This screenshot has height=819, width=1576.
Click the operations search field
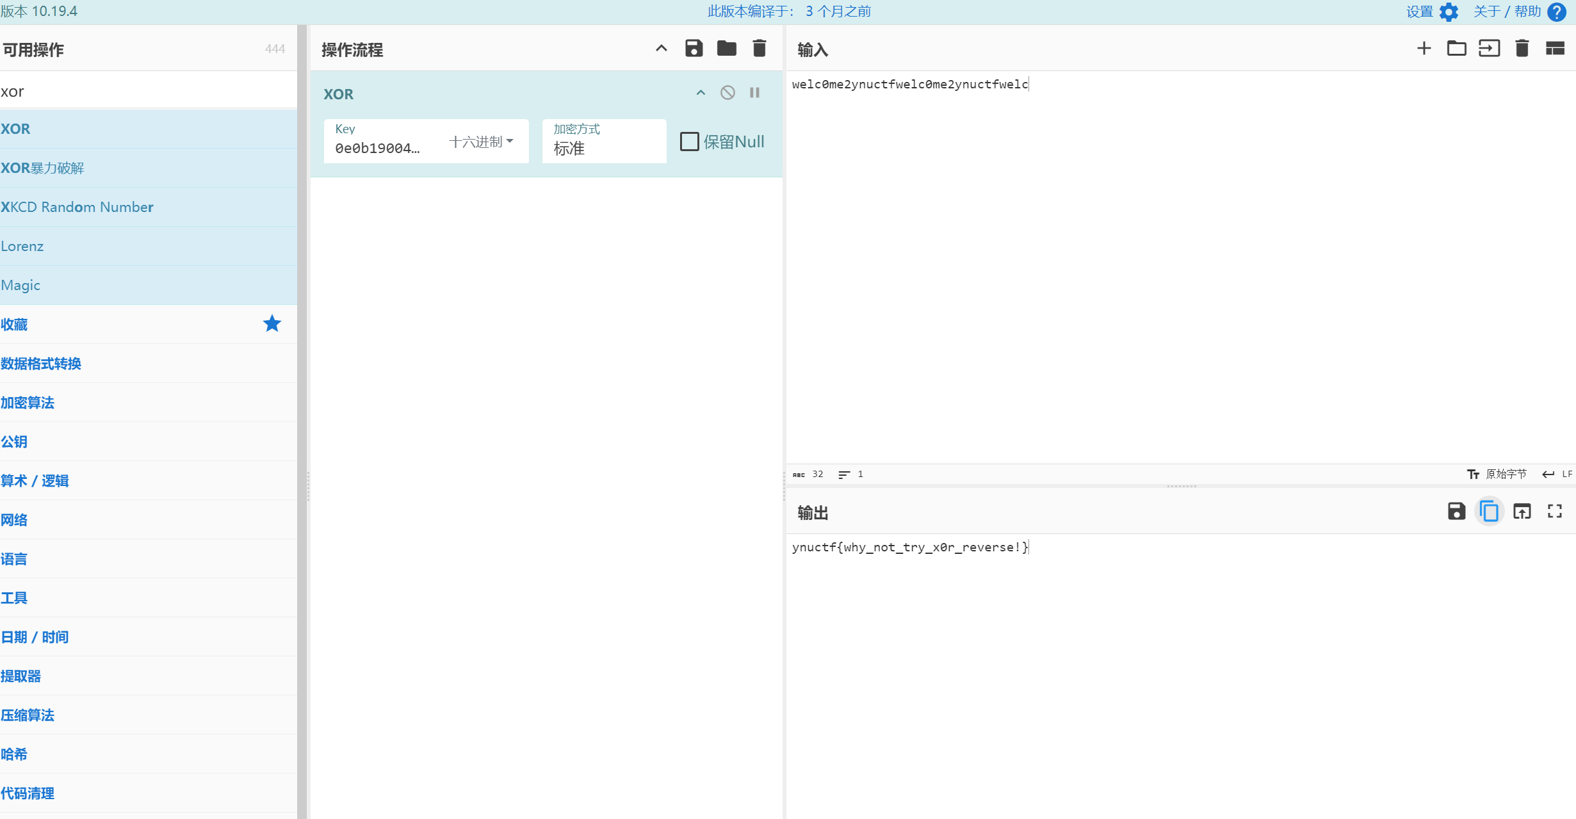[147, 92]
